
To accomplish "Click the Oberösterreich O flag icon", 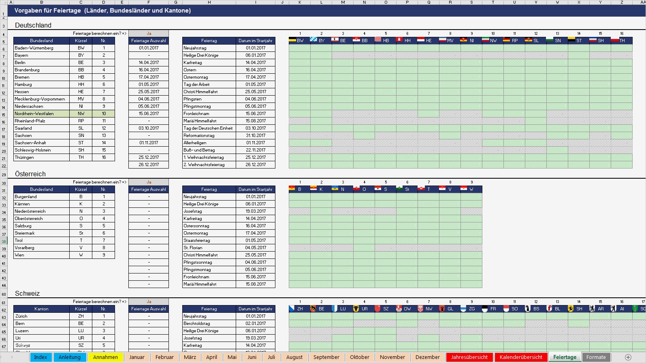I will coord(356,188).
